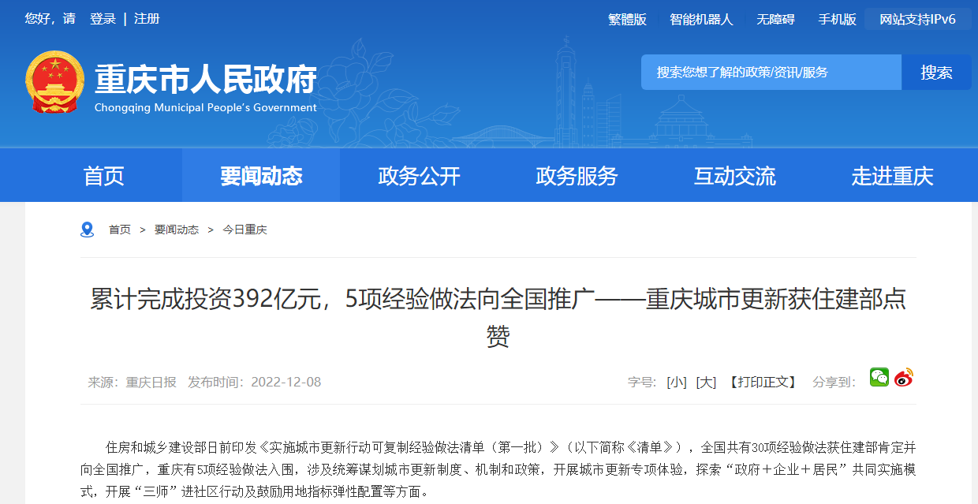Open the 智能机器人 assistant link
Viewport: 978px width, 504px height.
pos(701,20)
